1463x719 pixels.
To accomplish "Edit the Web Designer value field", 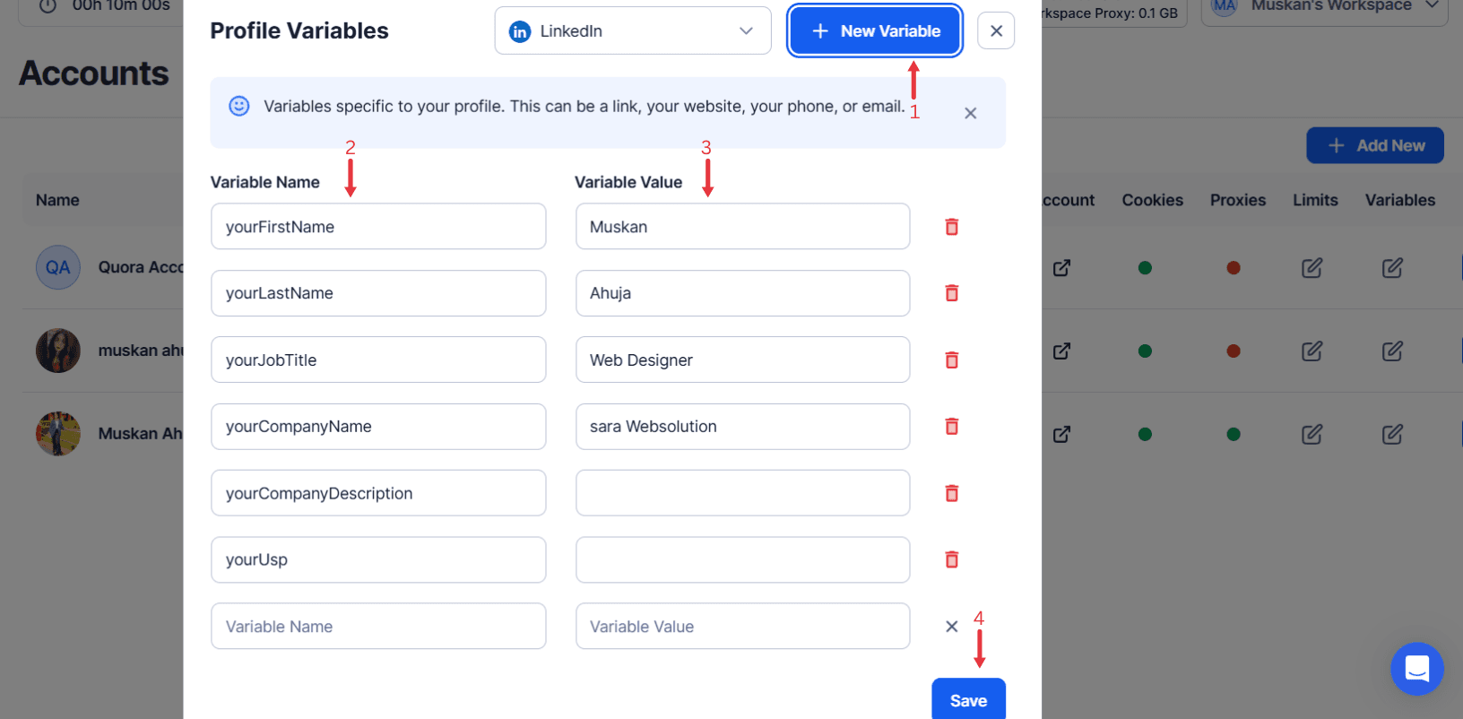I will pyautogui.click(x=742, y=360).
